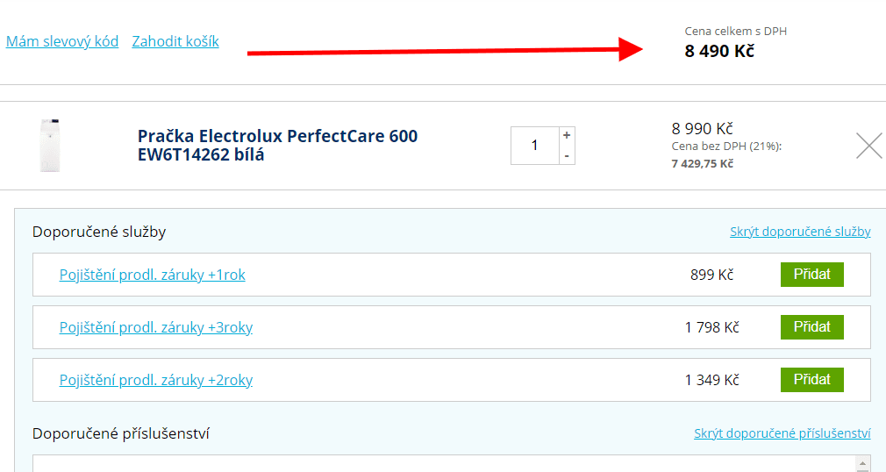This screenshot has width=886, height=472.
Task: Open "Pojištění prodl. záruky +2roky" link
Action: click(156, 380)
